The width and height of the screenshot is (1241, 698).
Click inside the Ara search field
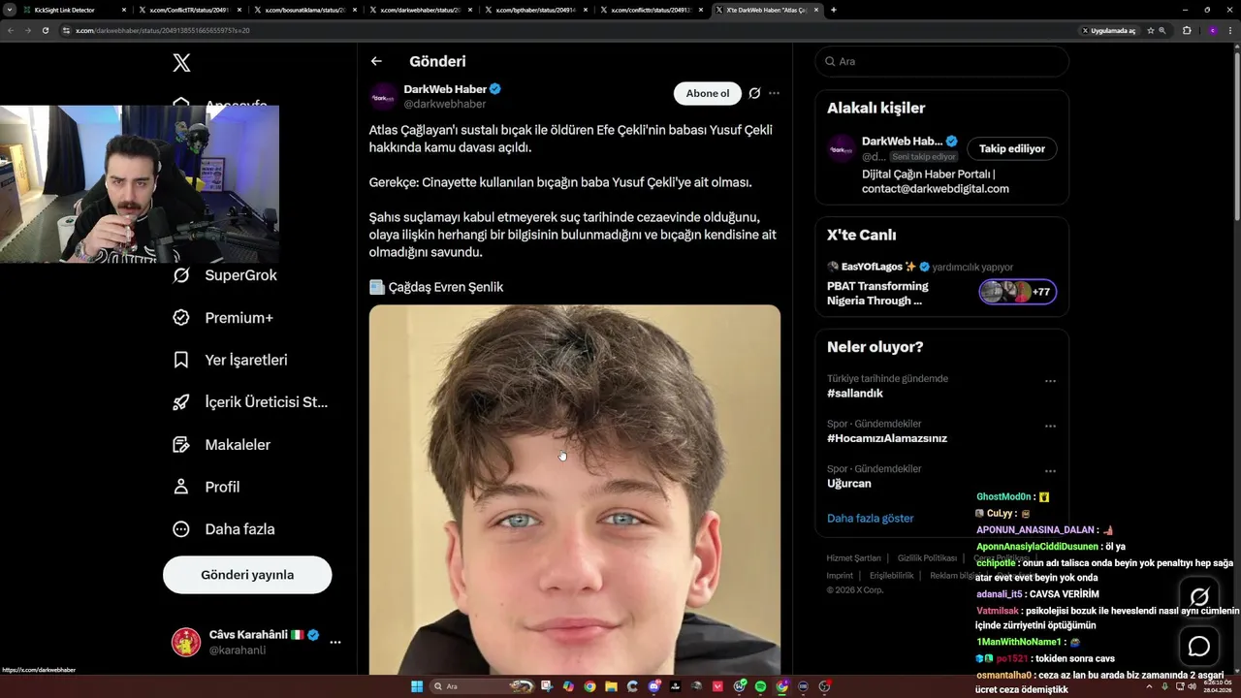click(941, 61)
